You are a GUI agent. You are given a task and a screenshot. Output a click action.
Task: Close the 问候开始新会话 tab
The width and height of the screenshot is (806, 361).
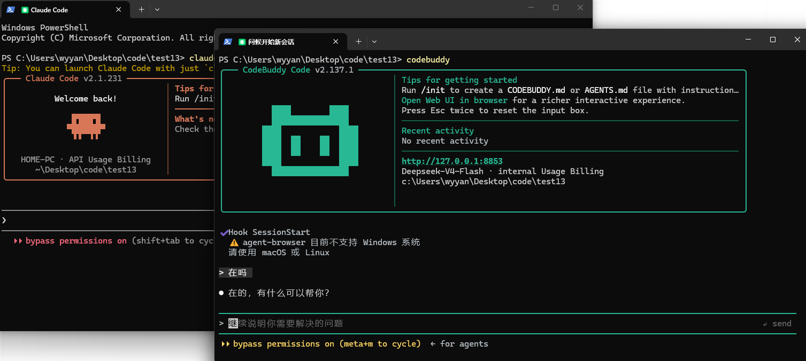tap(336, 42)
